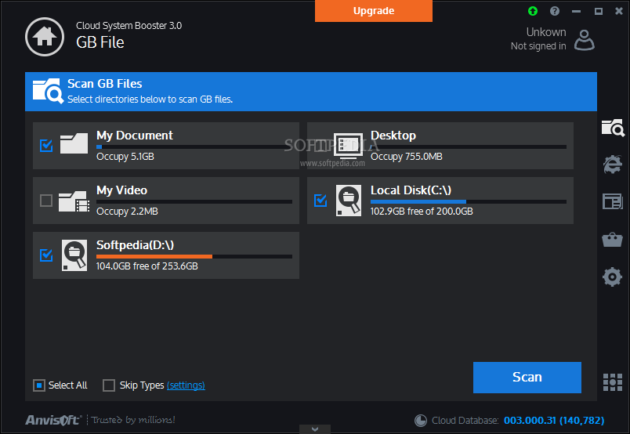Open the Skip Types settings link
The height and width of the screenshot is (434, 630).
coord(186,385)
